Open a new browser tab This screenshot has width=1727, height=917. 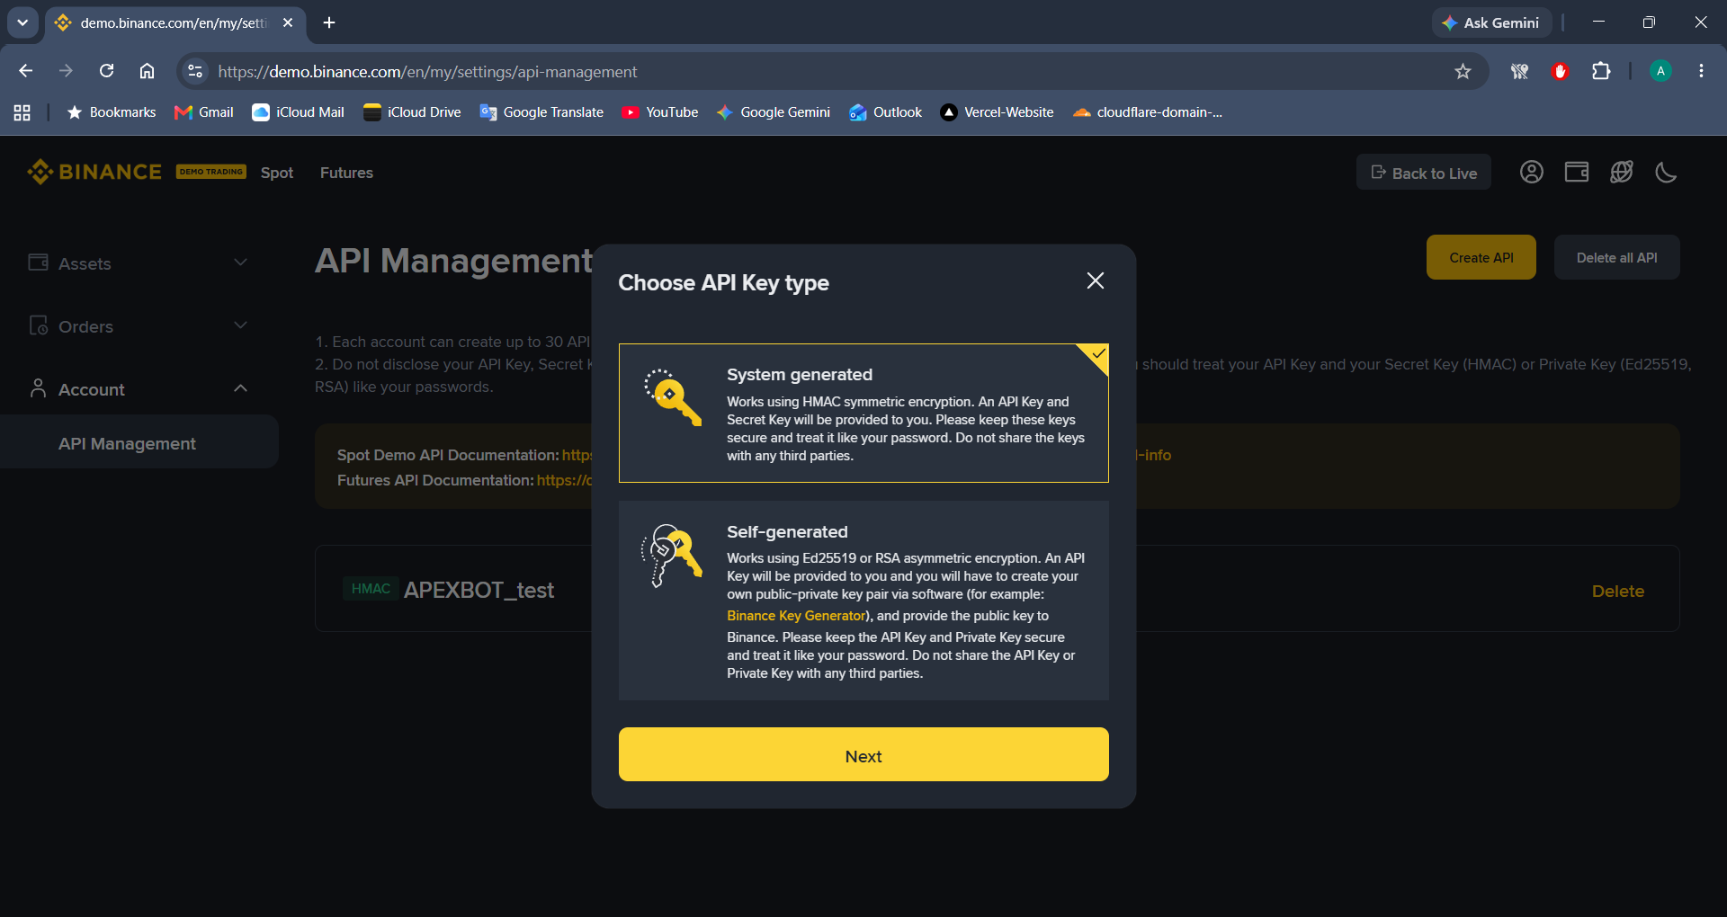(x=329, y=22)
